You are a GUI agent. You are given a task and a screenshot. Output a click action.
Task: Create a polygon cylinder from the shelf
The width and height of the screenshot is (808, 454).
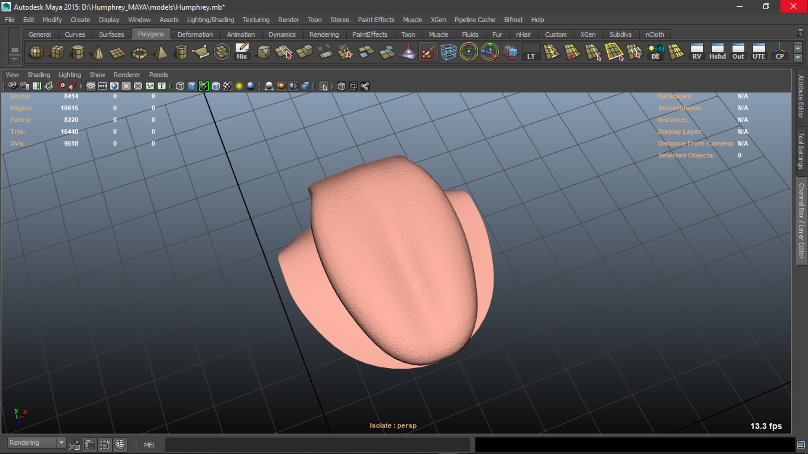[x=78, y=52]
